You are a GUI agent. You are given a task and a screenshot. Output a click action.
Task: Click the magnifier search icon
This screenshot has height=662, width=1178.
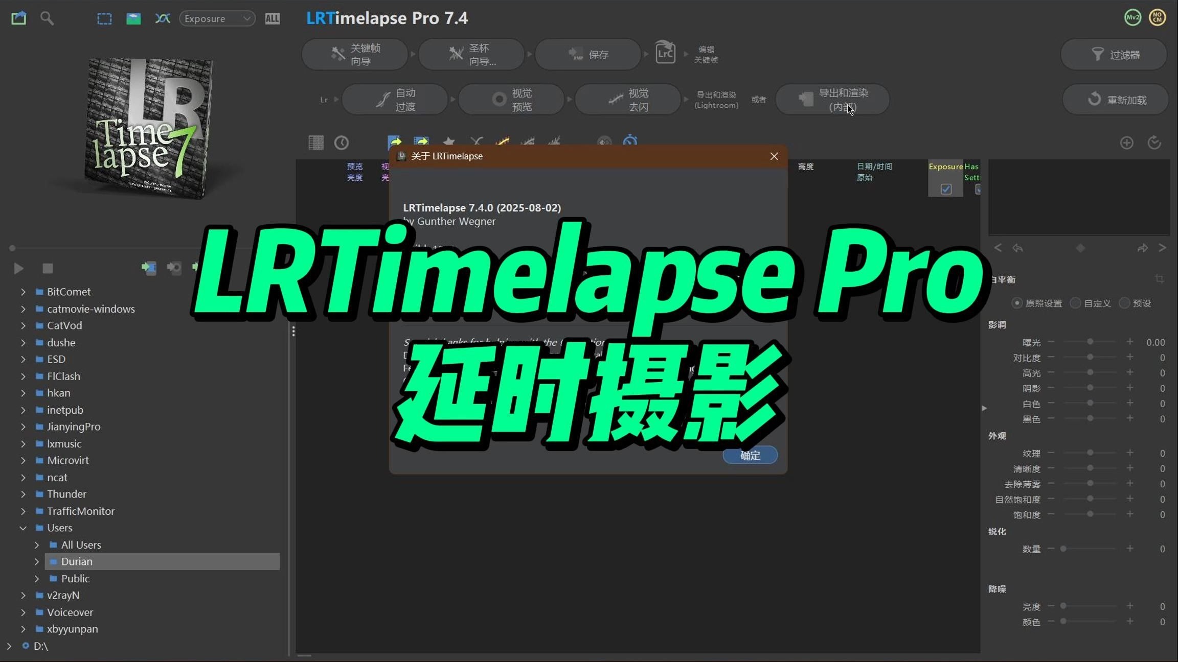pos(47,18)
